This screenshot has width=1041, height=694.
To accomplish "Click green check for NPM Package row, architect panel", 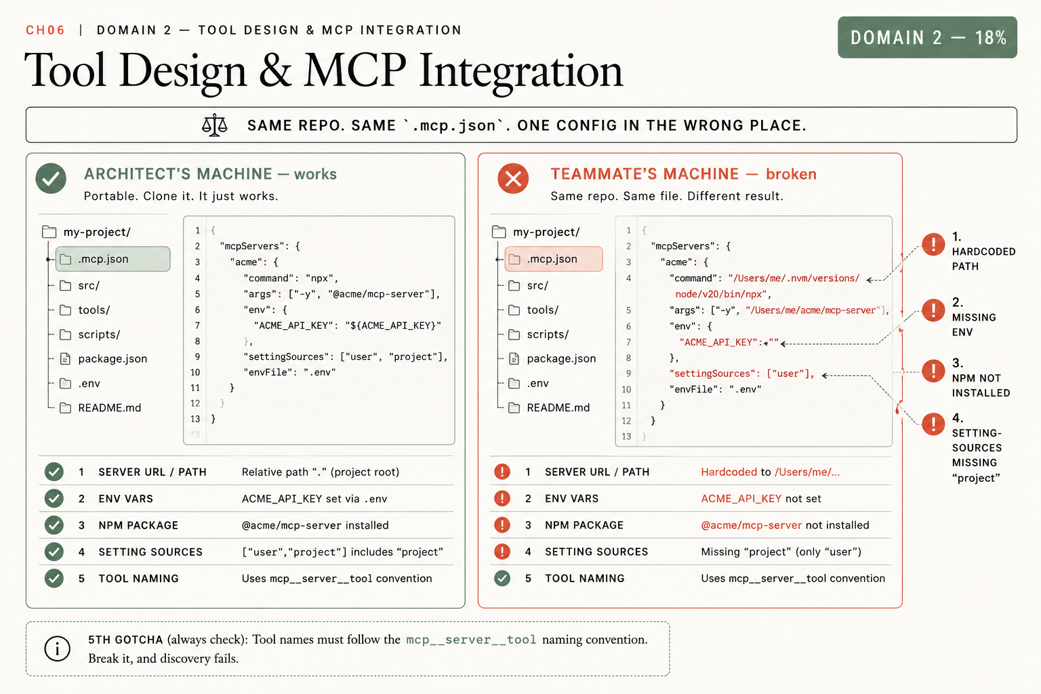I will tap(54, 525).
